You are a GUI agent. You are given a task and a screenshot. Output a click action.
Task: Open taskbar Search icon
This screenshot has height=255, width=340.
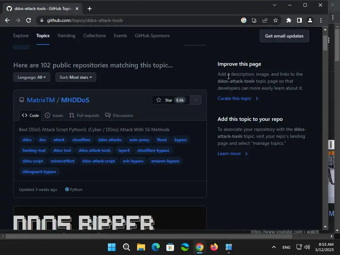point(126,247)
